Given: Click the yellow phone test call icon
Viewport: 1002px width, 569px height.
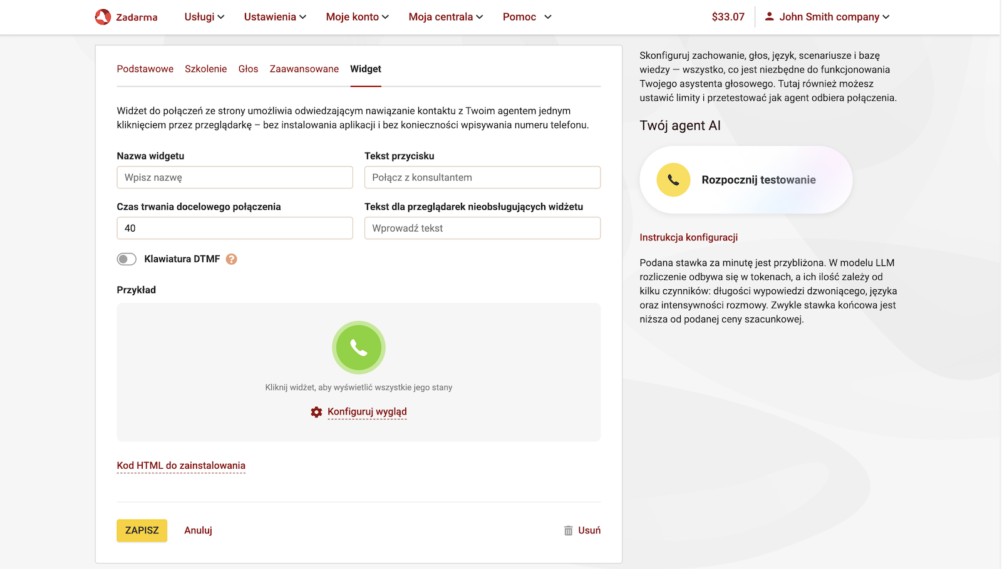Looking at the screenshot, I should [x=673, y=180].
